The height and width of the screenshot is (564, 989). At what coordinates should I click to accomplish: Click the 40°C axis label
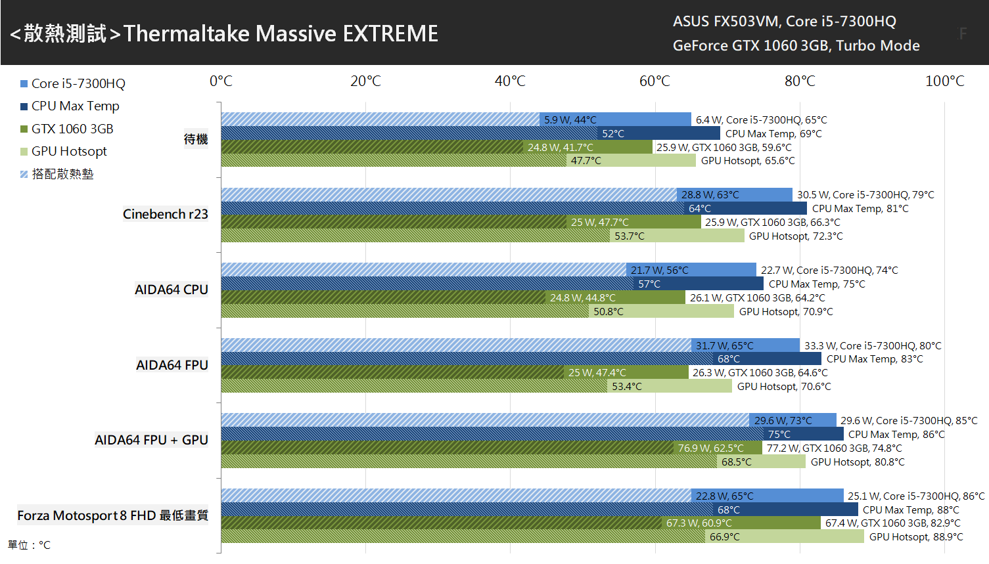510,81
